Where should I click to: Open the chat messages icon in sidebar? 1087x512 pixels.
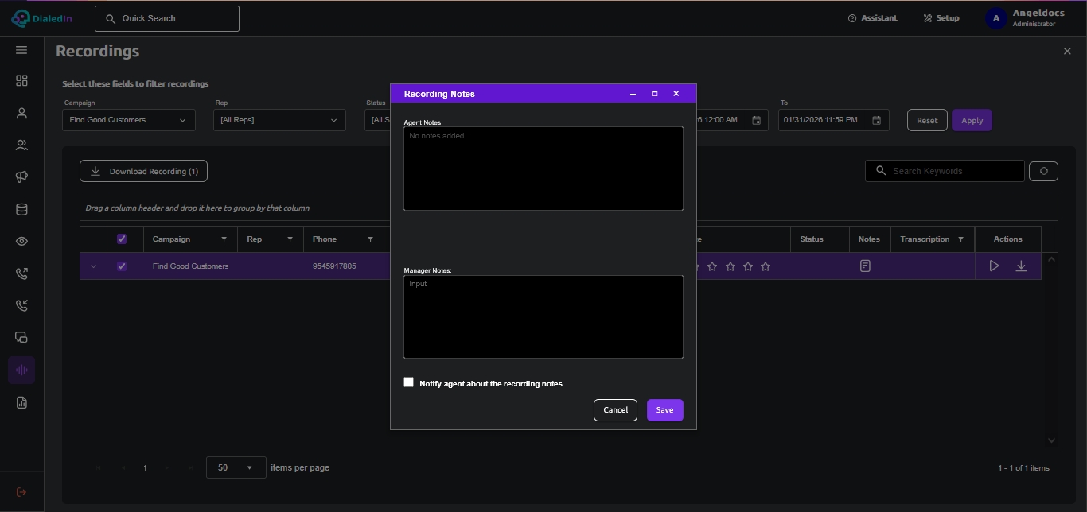click(21, 338)
